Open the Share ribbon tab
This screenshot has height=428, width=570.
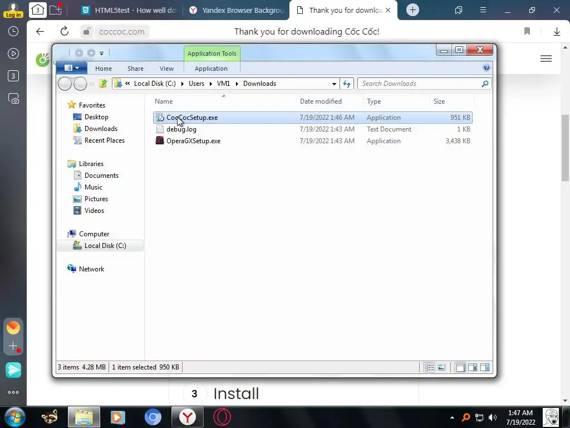pyautogui.click(x=135, y=69)
